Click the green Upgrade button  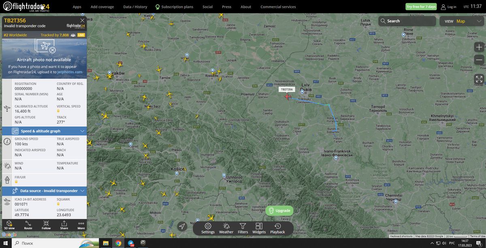[x=279, y=211]
